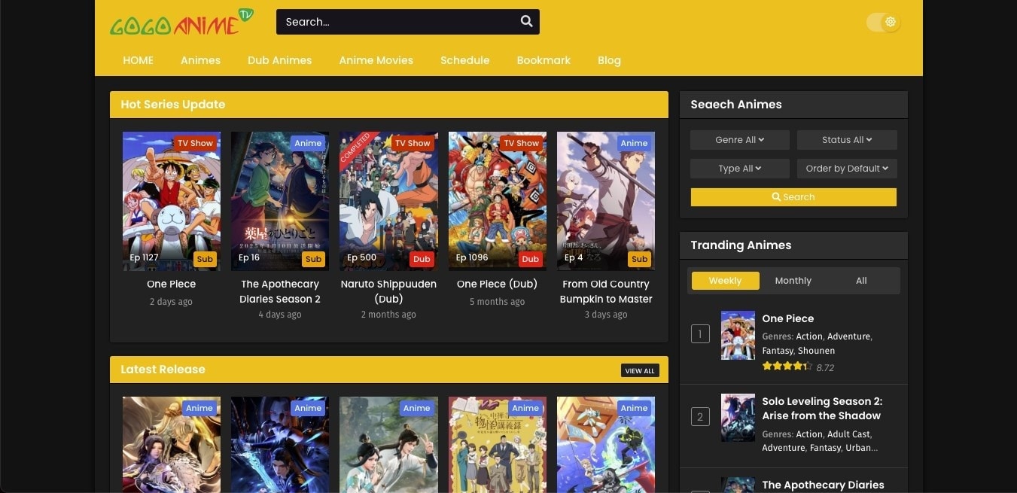The image size is (1017, 493).
Task: Click the GogoAnime TV logo
Action: coord(181,23)
